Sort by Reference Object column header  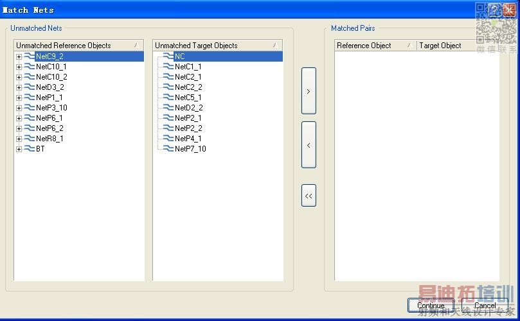click(375, 46)
